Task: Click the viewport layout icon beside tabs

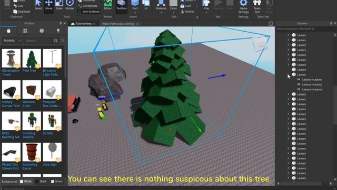Action: click(x=271, y=24)
